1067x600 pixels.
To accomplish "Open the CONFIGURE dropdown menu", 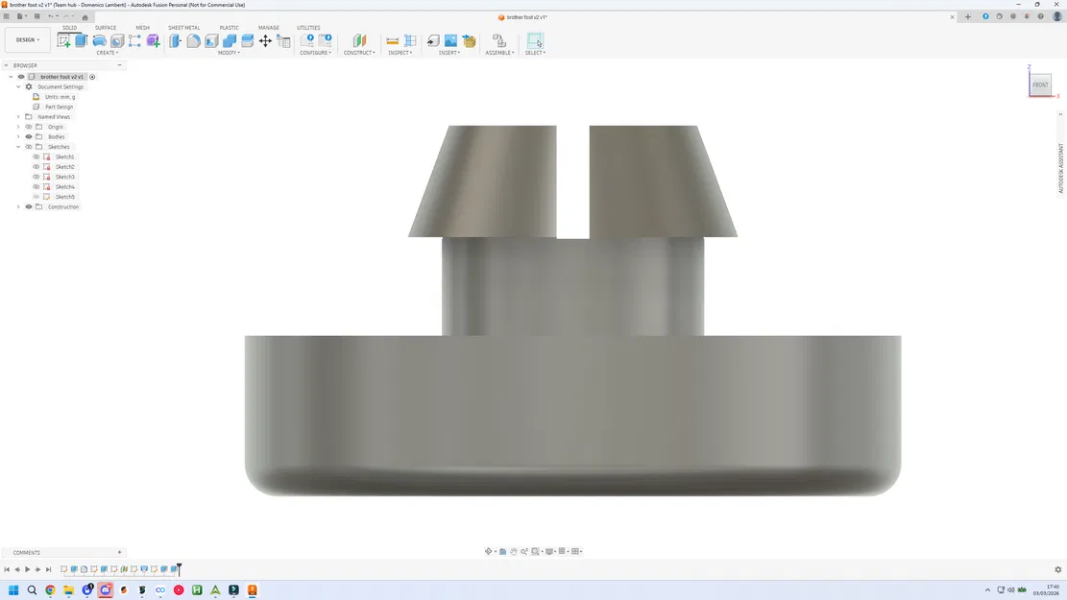I will tap(316, 53).
